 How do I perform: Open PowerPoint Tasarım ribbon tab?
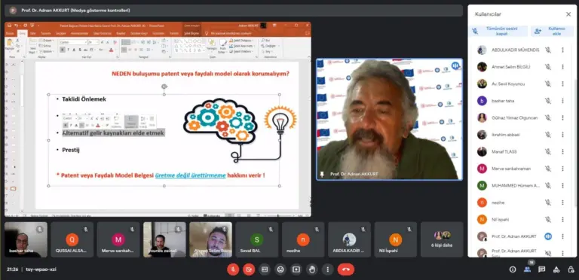pos(45,33)
